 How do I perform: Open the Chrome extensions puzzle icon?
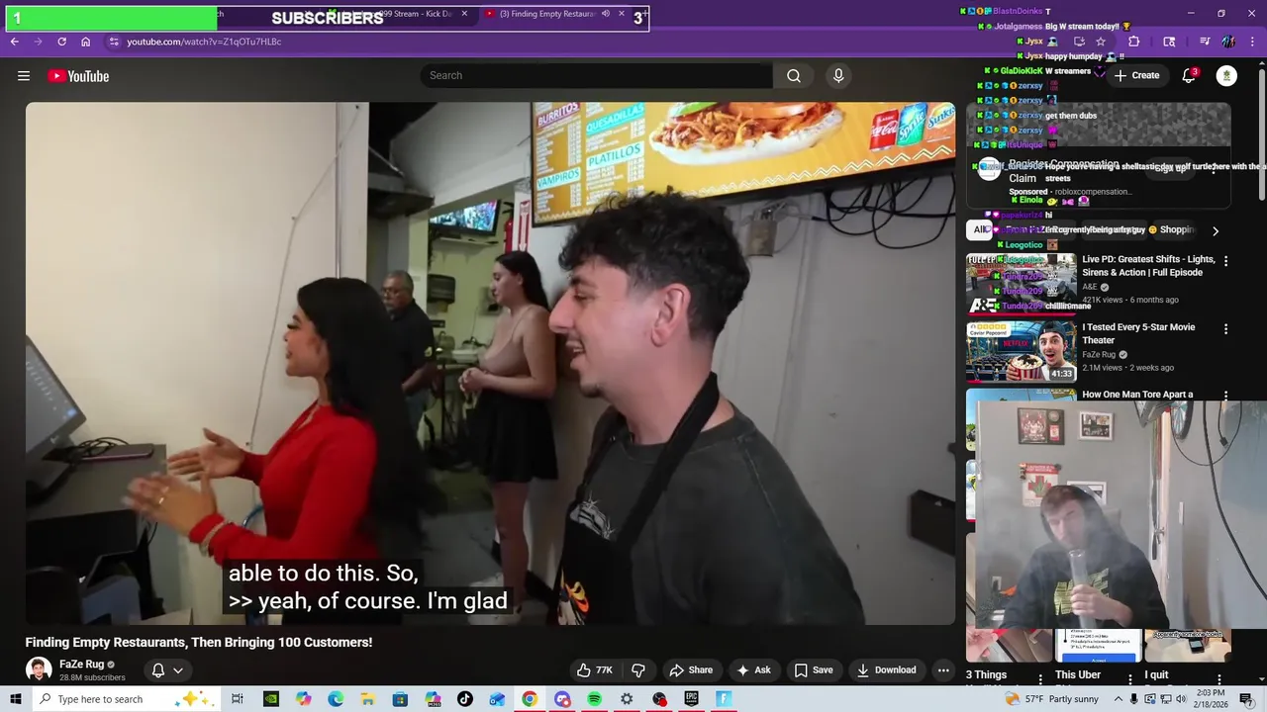(x=1134, y=42)
